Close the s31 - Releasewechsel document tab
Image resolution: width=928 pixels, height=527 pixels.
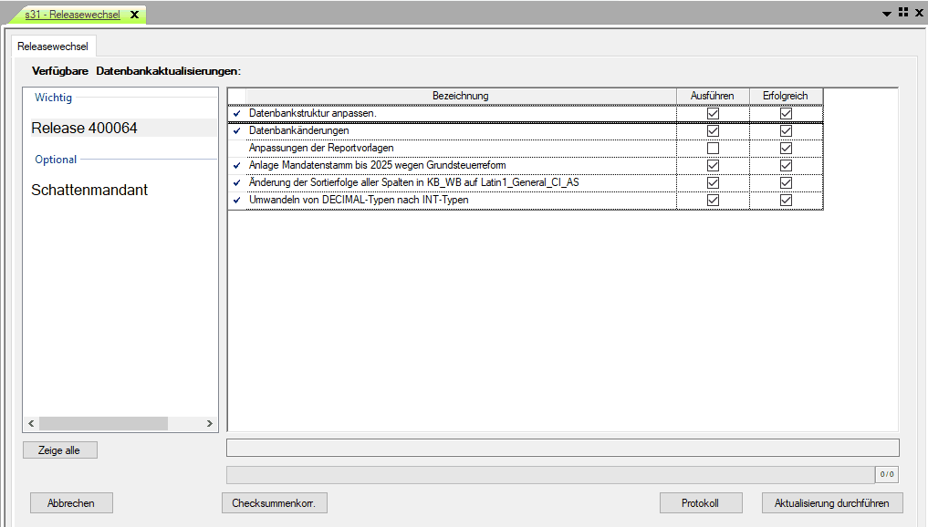[134, 15]
